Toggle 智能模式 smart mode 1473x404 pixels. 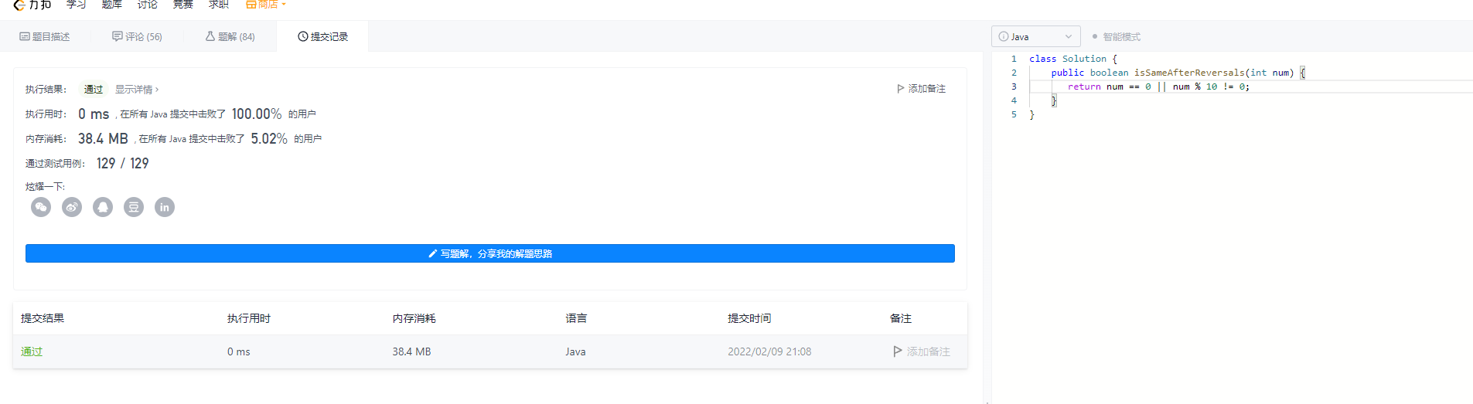[x=1116, y=36]
